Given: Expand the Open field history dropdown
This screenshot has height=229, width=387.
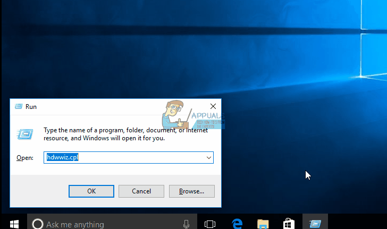Looking at the screenshot, I should [209, 158].
